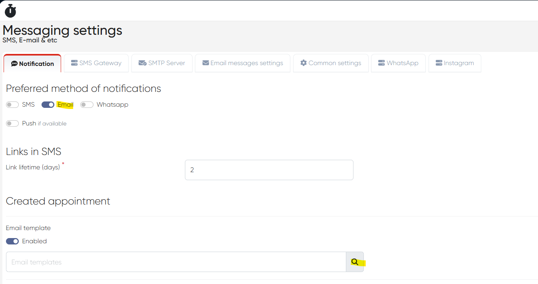Enable the Push if available switch
The width and height of the screenshot is (538, 284).
click(x=12, y=123)
